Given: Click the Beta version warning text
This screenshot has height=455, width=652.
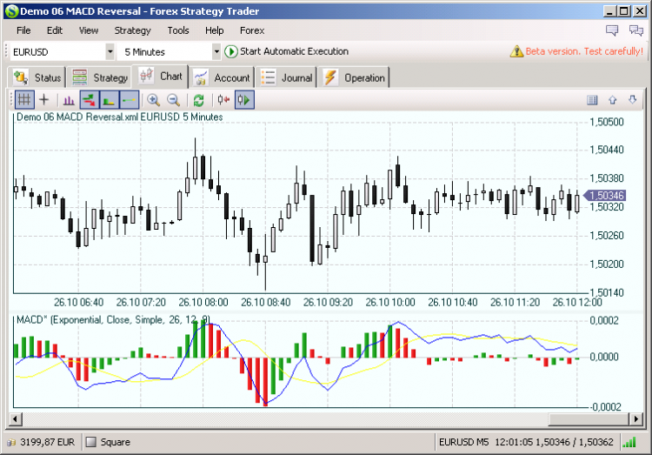Looking at the screenshot, I should pyautogui.click(x=584, y=51).
